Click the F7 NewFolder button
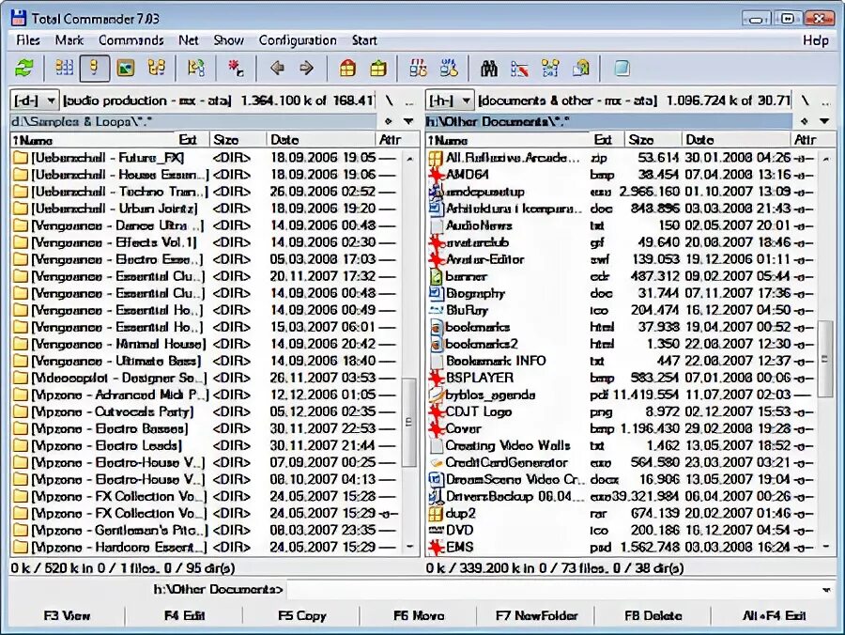This screenshot has height=635, width=845. tap(536, 615)
